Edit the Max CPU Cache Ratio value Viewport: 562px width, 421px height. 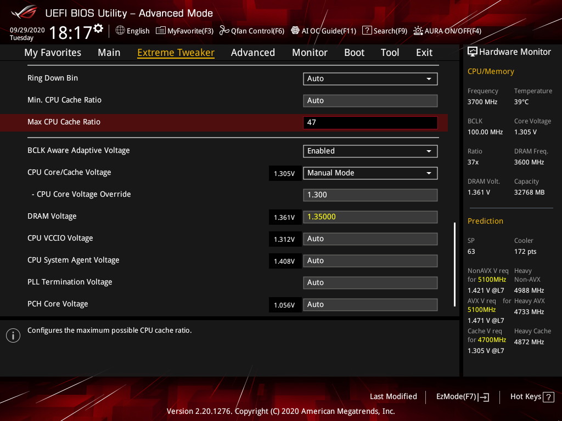point(370,122)
